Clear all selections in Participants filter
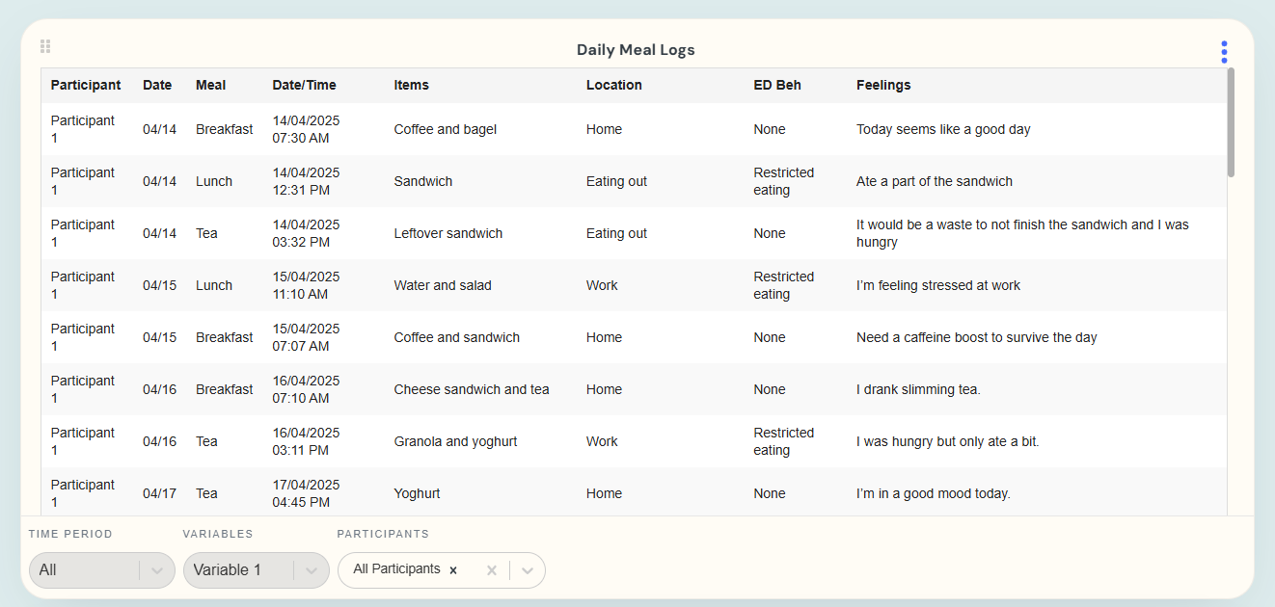The image size is (1275, 607). 491,570
